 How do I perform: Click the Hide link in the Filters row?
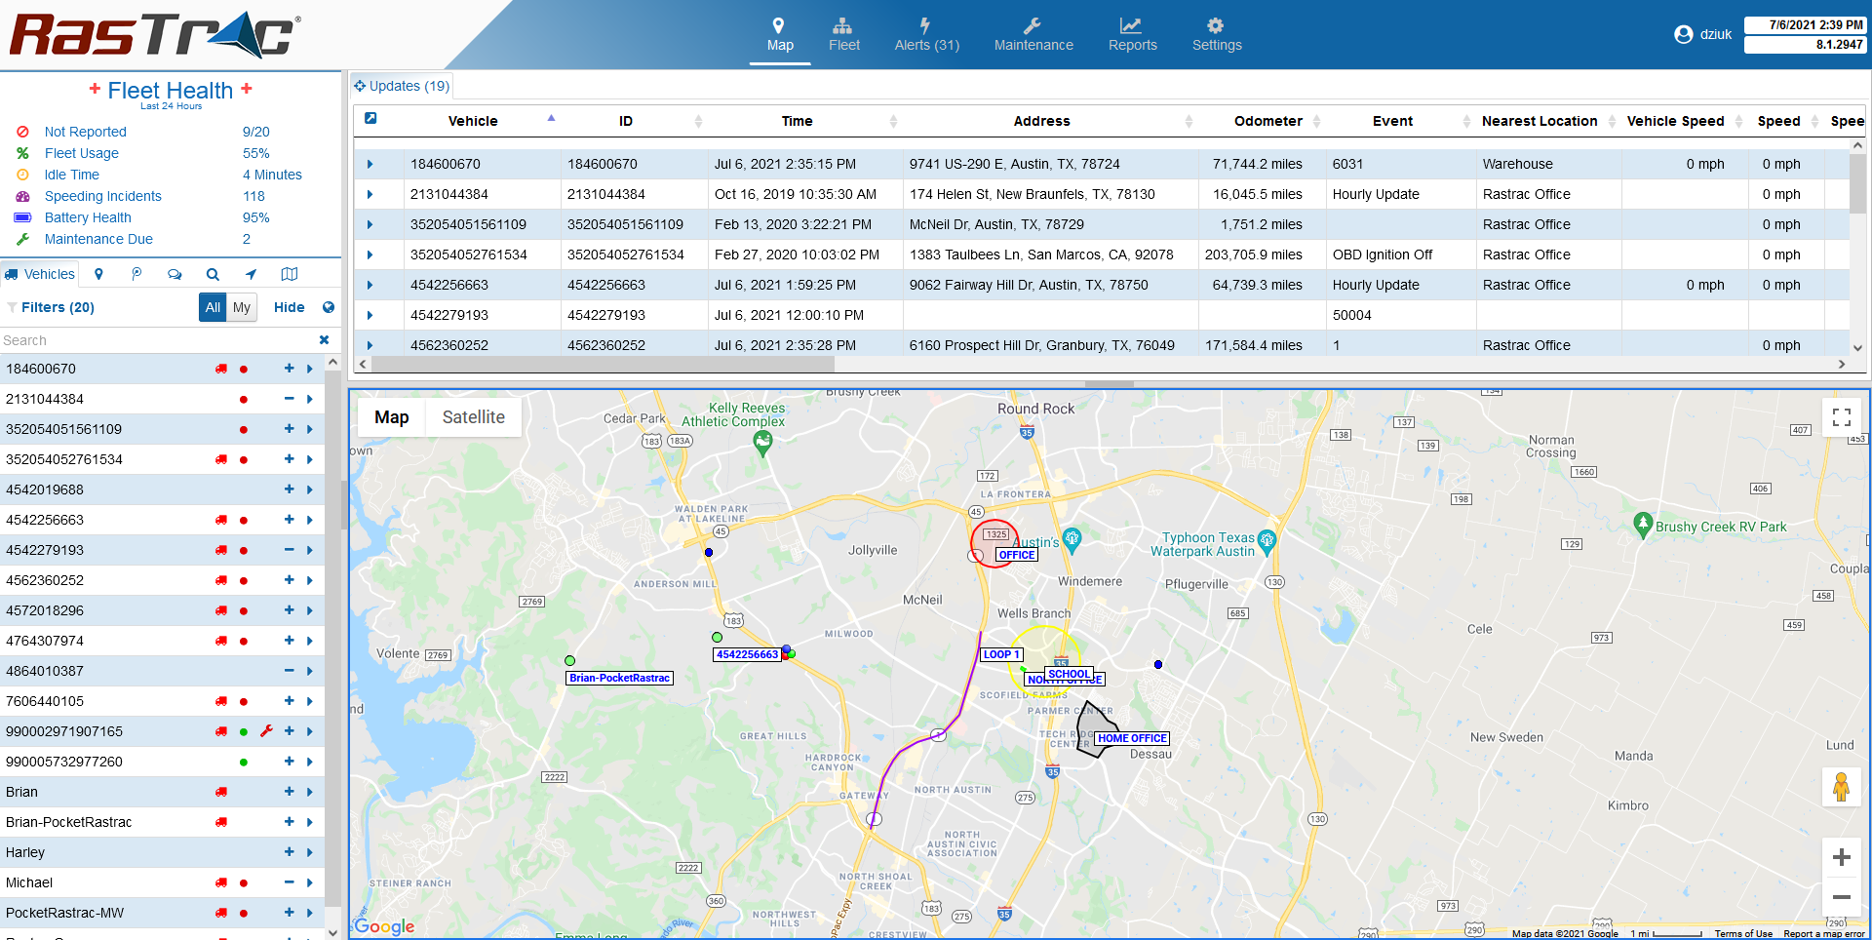click(x=290, y=307)
